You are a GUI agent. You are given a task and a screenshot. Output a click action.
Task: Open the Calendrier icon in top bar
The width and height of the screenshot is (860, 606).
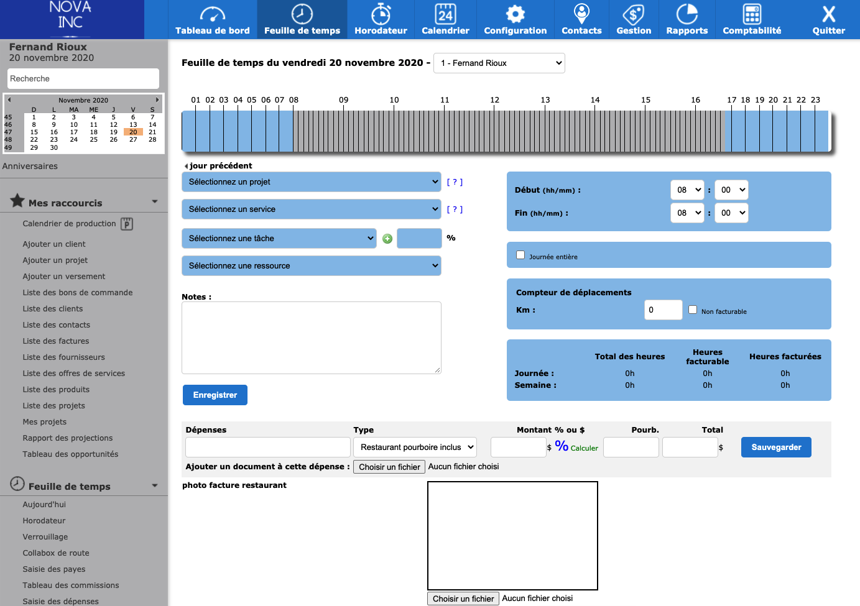pyautogui.click(x=445, y=14)
